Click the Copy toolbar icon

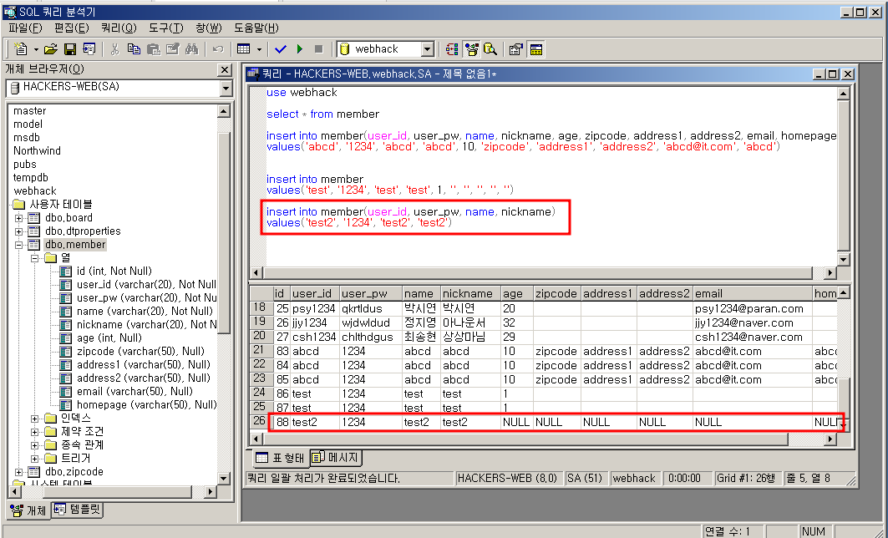tap(134, 49)
